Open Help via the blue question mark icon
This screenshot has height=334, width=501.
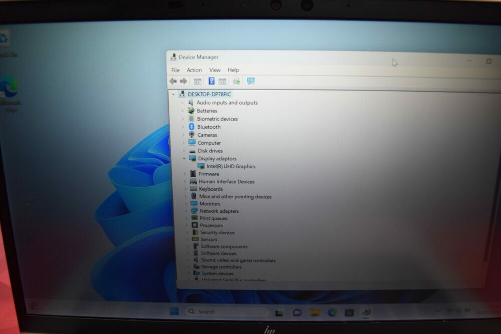211,81
